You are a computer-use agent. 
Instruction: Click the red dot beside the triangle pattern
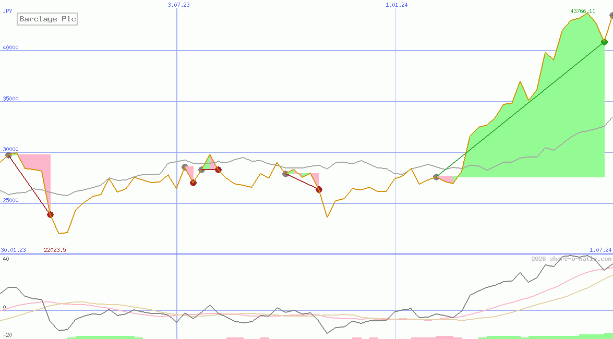pyautogui.click(x=219, y=169)
